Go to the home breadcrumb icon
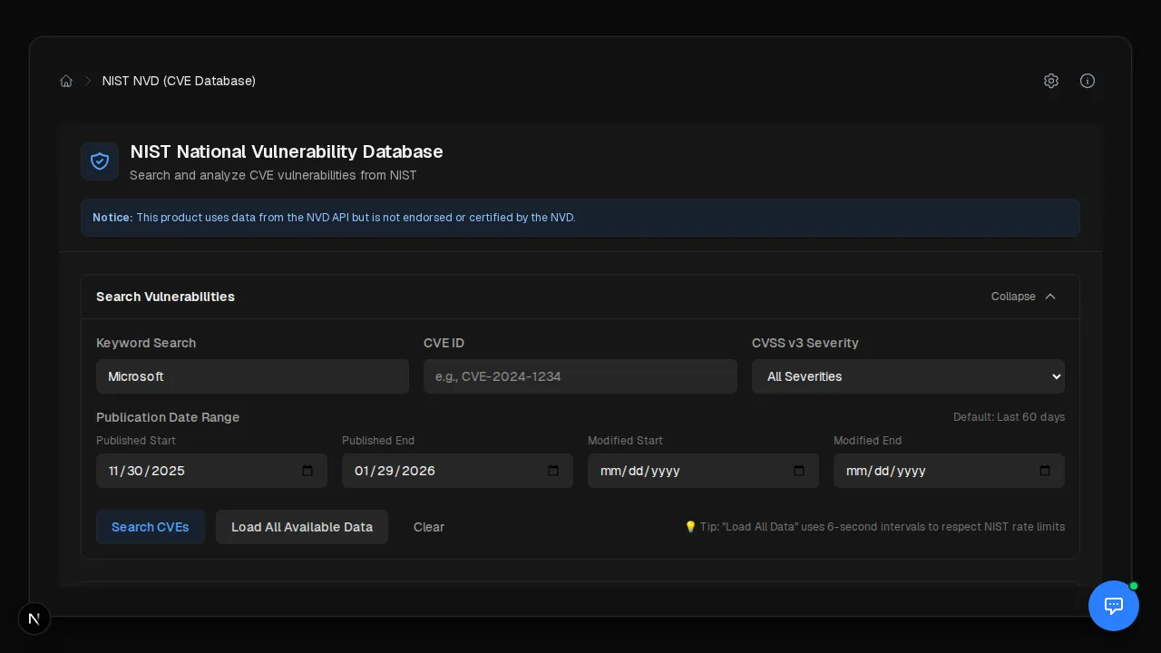Screen dimensions: 1161x653 pos(66,81)
